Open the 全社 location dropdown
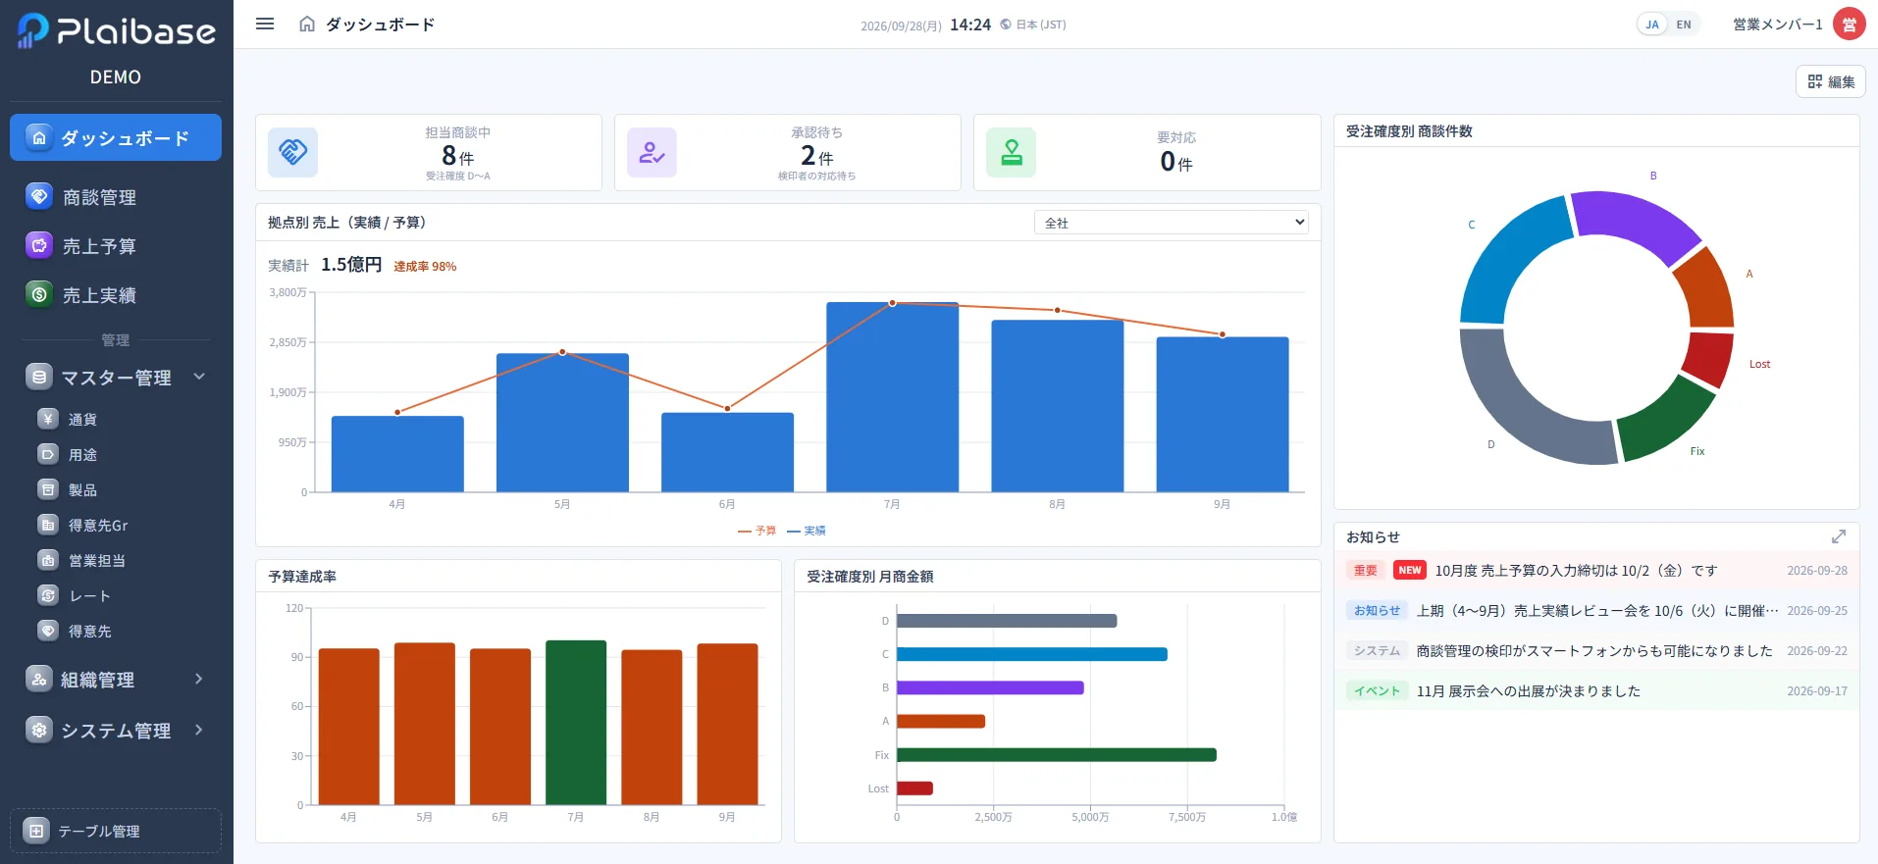 (1172, 223)
